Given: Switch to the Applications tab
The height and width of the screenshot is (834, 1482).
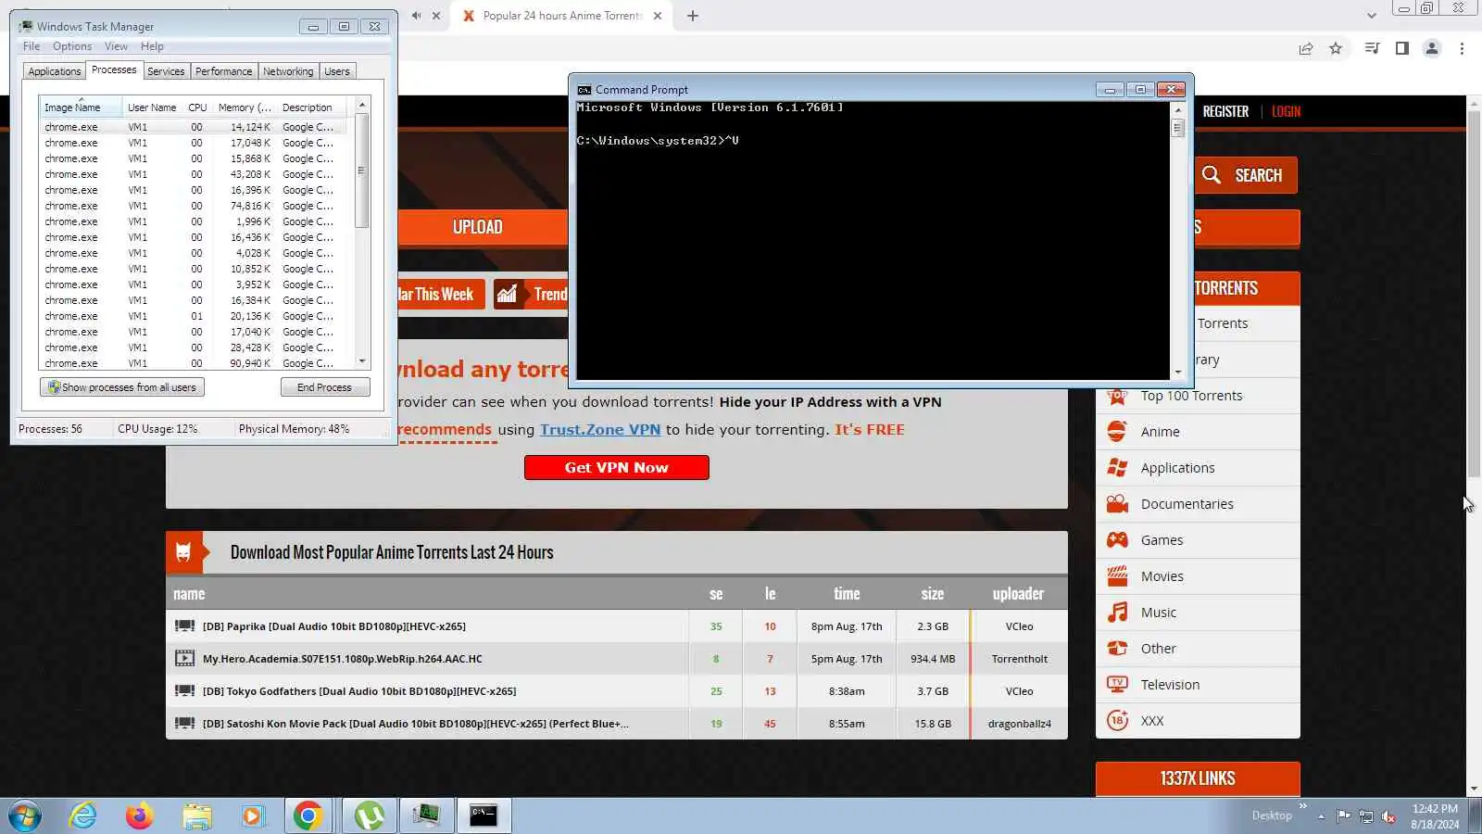Looking at the screenshot, I should (x=54, y=71).
